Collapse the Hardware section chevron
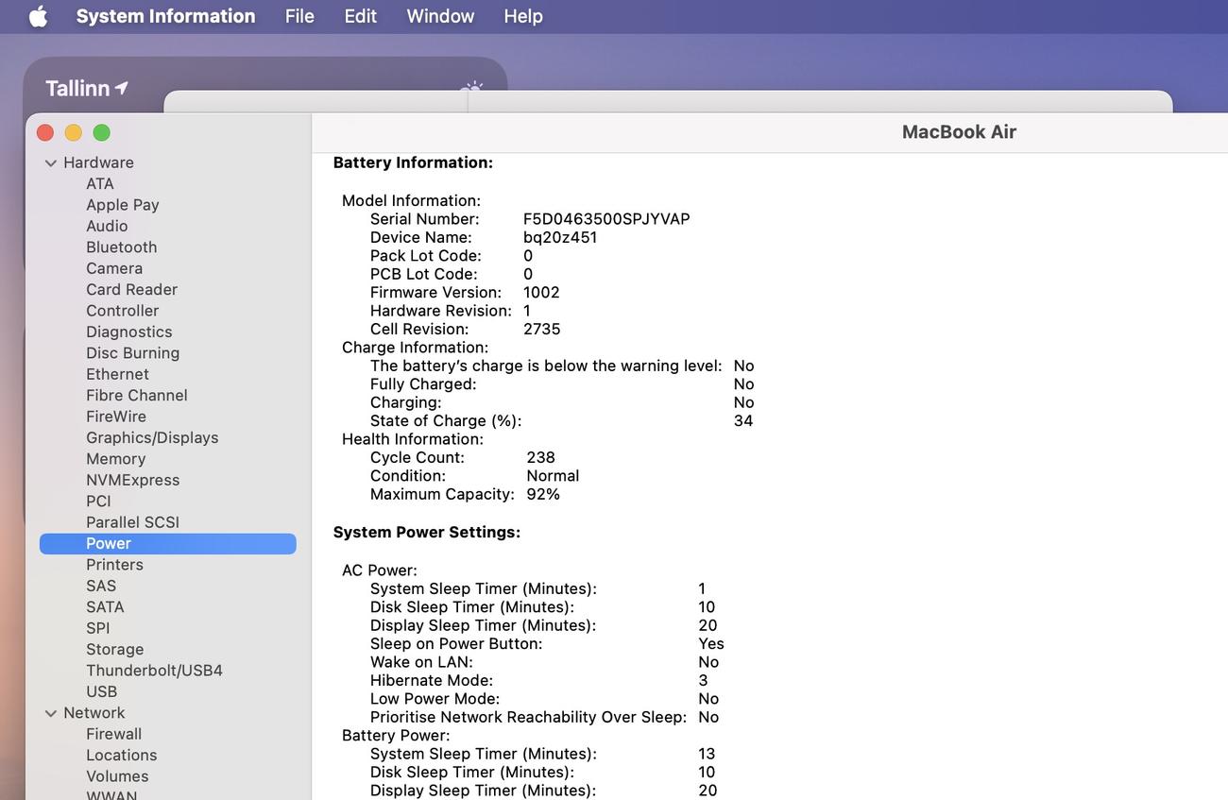The height and width of the screenshot is (800, 1228). pos(51,162)
